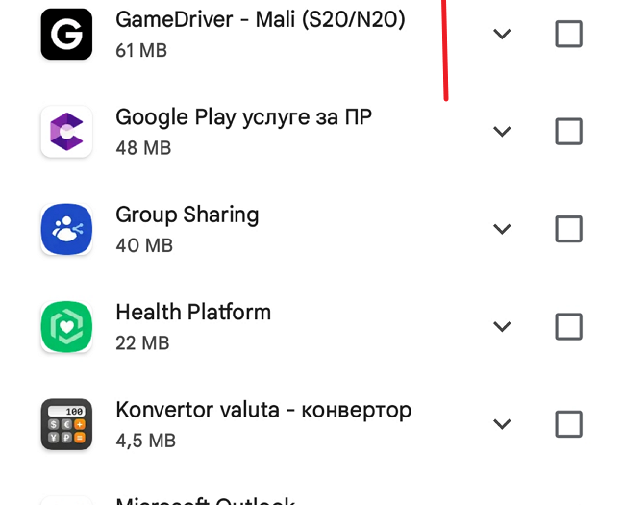
Task: Select the Health Platform checkbox
Action: 568,326
